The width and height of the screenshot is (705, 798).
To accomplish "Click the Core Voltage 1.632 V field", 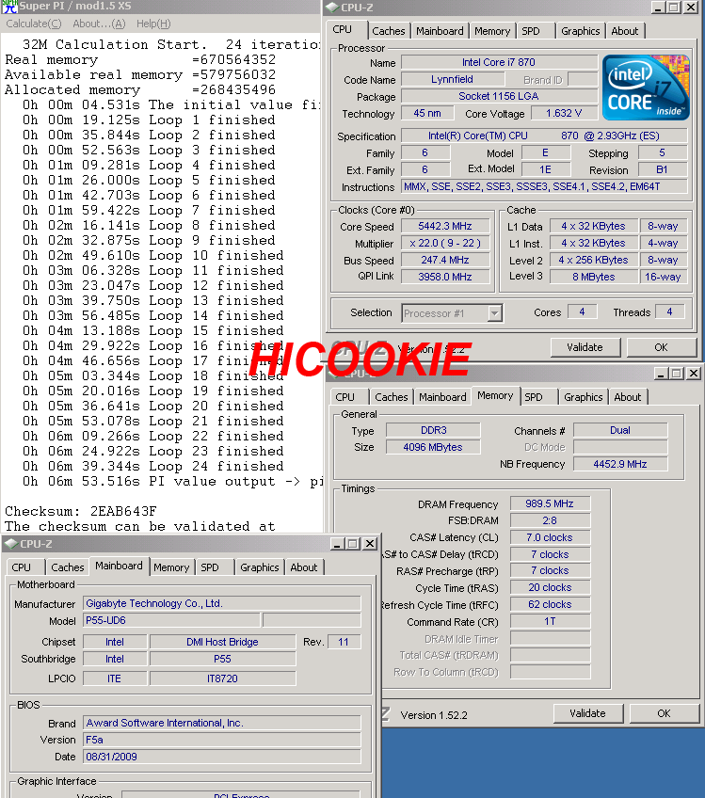I will [564, 113].
